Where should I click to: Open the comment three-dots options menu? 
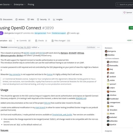[98, 47]
